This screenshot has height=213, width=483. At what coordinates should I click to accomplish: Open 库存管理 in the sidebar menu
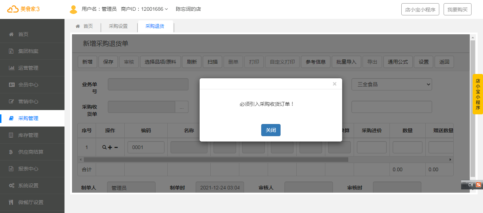point(28,135)
